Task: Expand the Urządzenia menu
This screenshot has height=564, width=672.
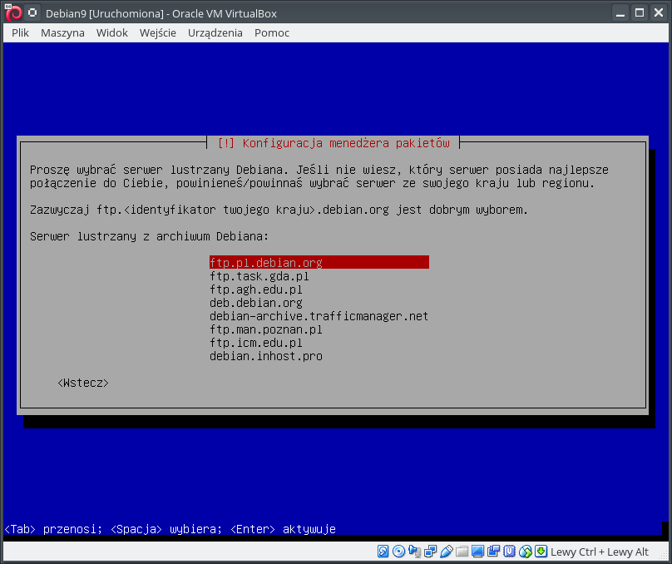Action: (215, 32)
